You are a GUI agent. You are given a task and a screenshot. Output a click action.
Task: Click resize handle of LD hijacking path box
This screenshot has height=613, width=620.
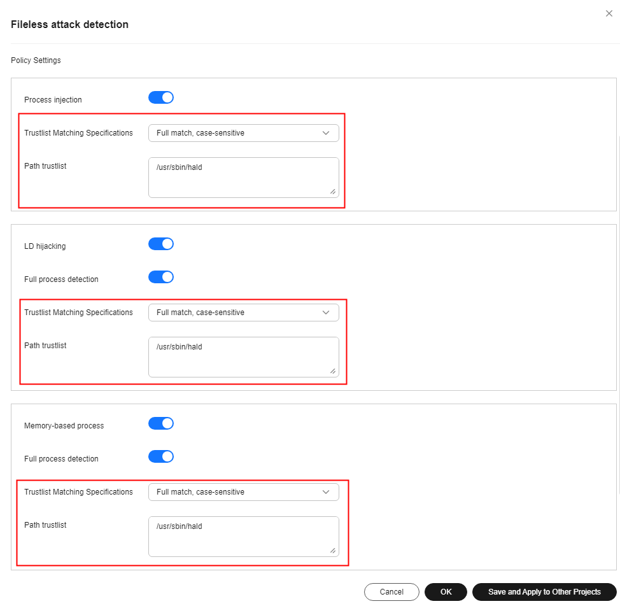pos(333,371)
